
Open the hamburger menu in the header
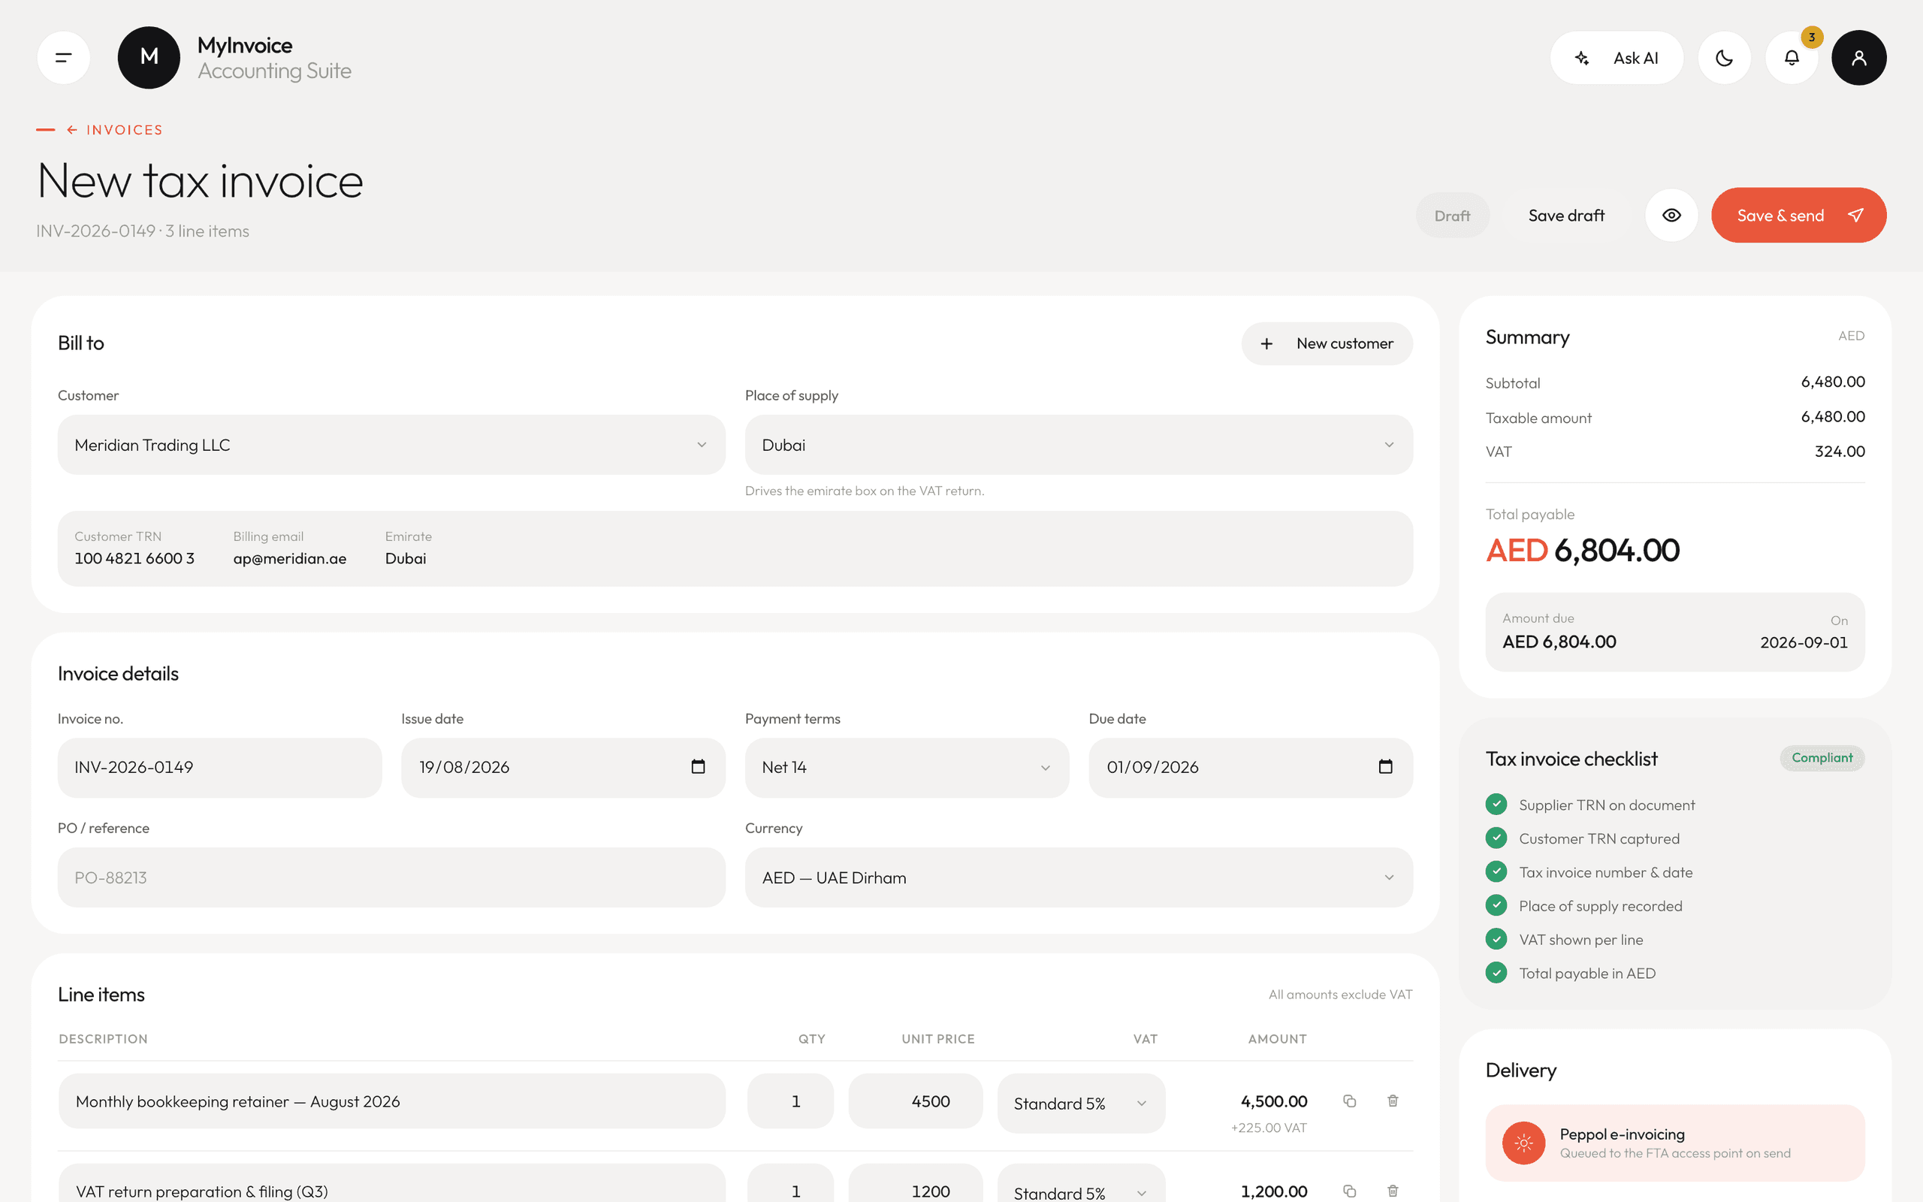point(64,57)
